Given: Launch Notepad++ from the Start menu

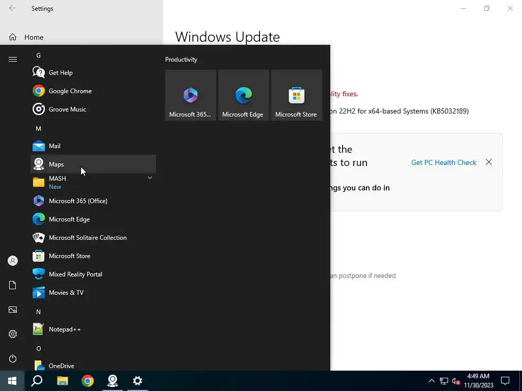Looking at the screenshot, I should click(x=93, y=329).
